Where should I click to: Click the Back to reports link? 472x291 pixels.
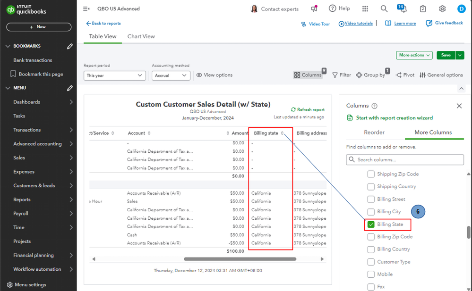(103, 23)
